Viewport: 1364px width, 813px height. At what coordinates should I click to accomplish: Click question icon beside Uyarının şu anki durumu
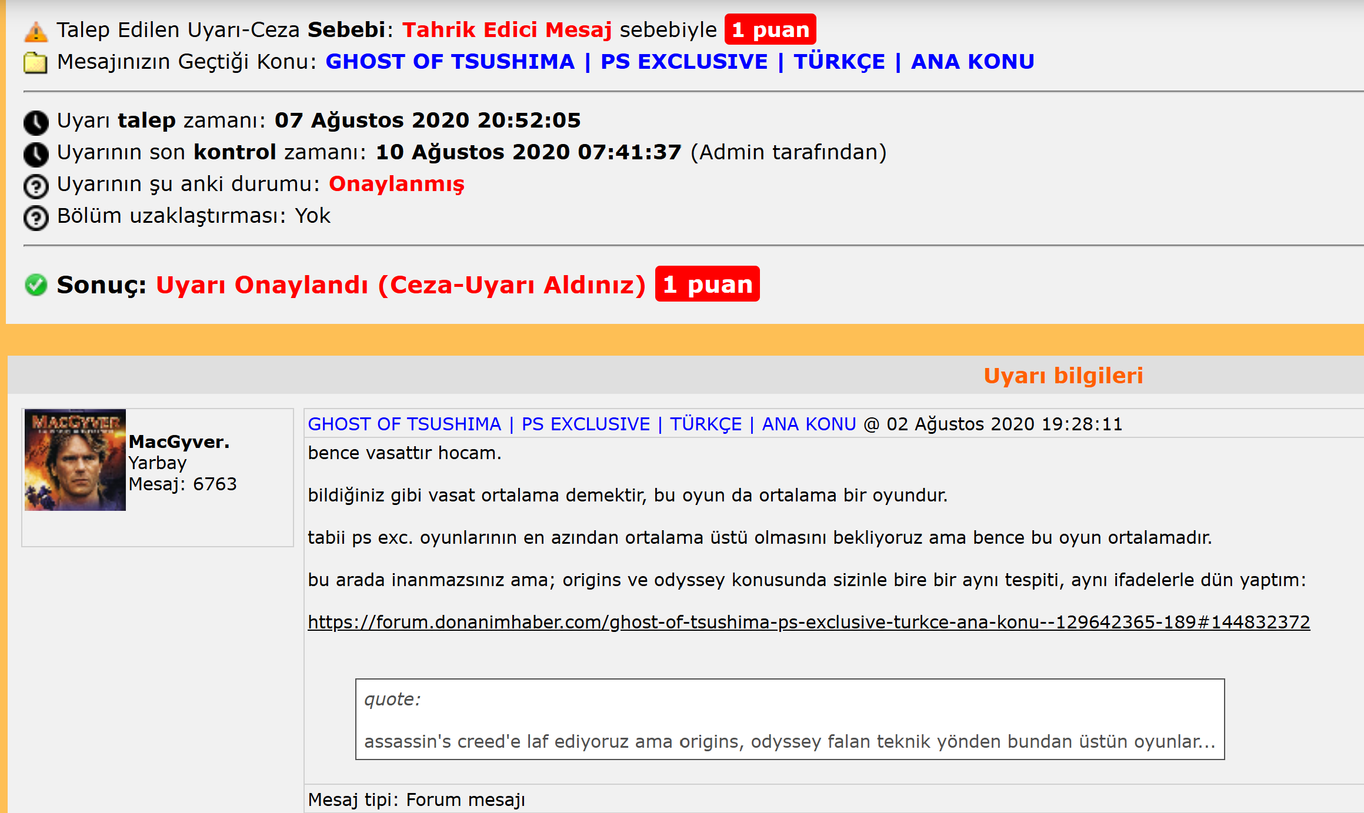(36, 186)
